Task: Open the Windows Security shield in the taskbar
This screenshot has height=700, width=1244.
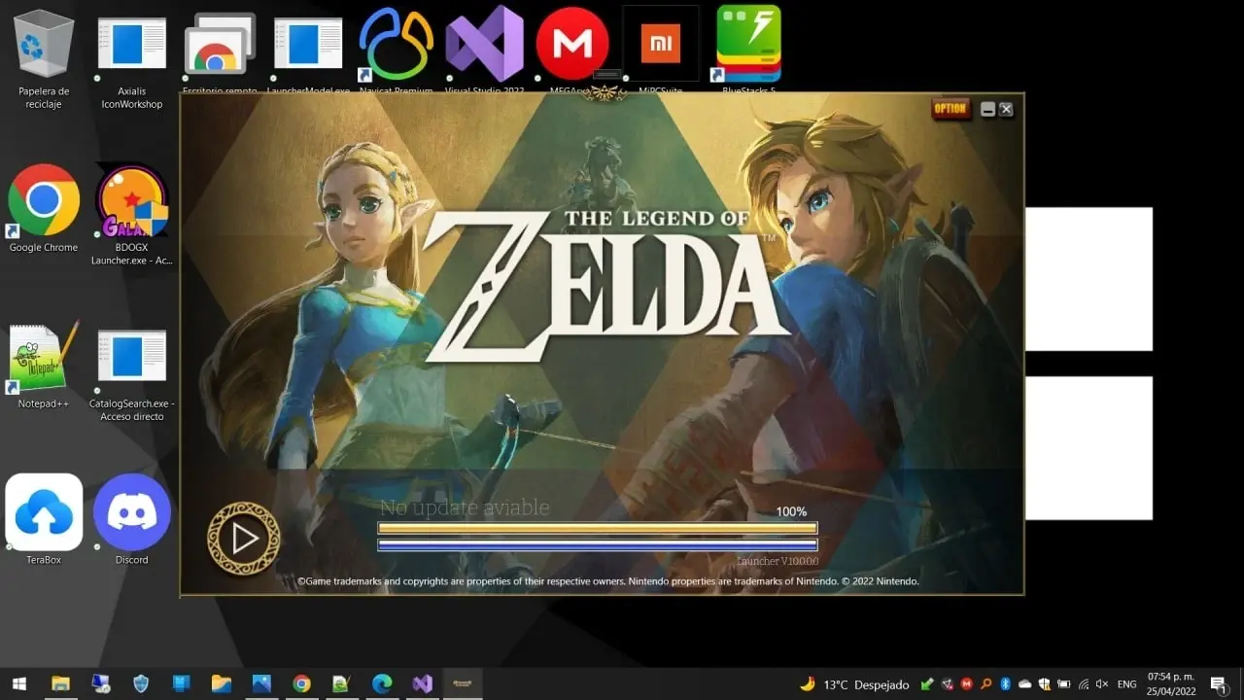Action: 141,683
